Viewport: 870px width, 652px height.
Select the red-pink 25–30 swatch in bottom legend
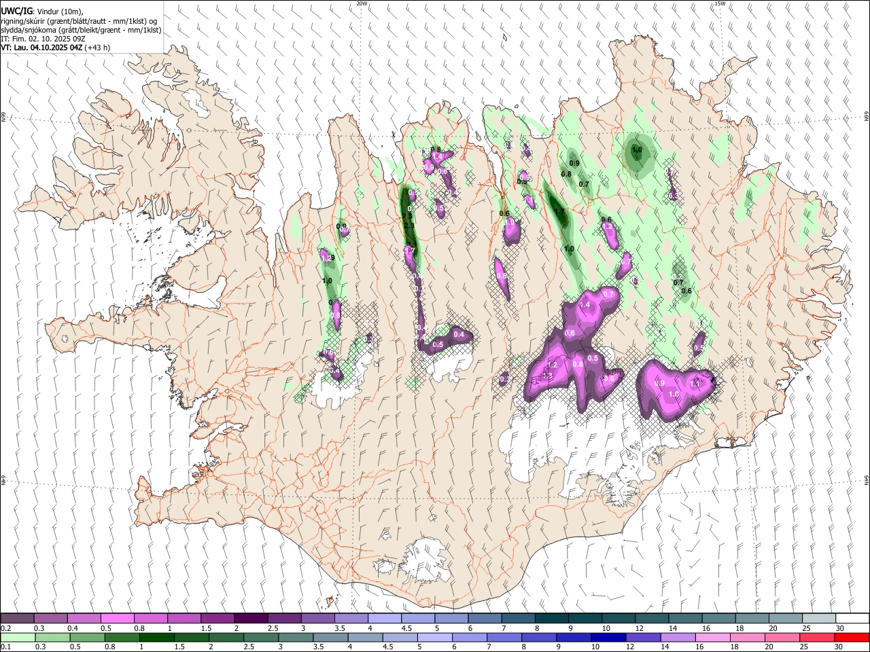coord(817,637)
